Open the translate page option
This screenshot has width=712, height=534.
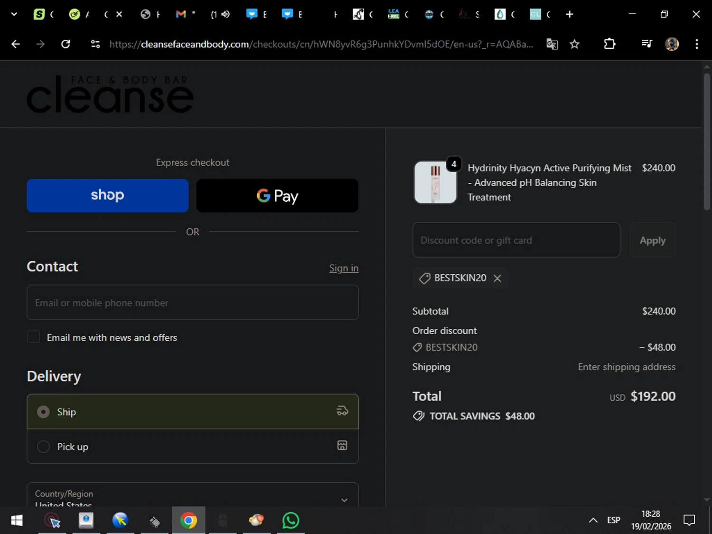pyautogui.click(x=552, y=44)
